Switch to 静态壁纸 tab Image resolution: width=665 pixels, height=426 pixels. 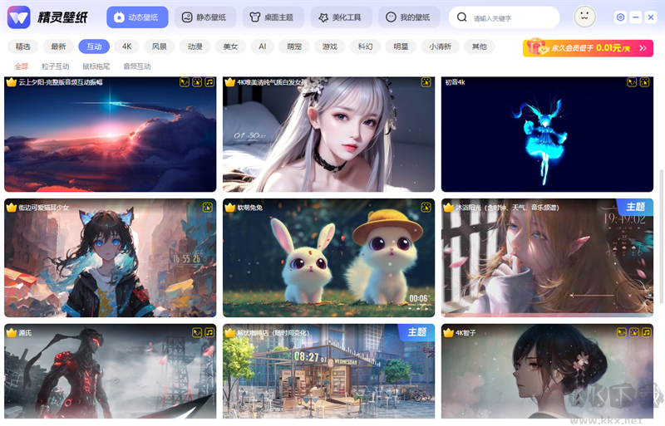205,17
